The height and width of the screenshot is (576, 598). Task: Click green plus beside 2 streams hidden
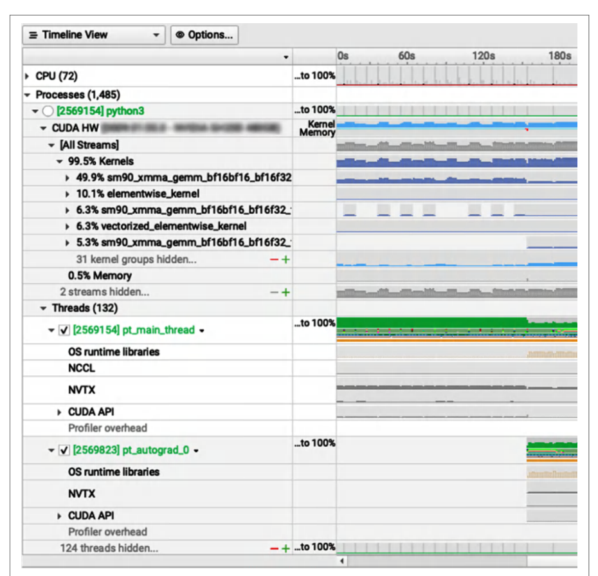285,292
